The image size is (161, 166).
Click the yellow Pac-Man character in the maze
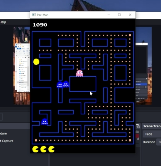pyautogui.click(x=36, y=62)
